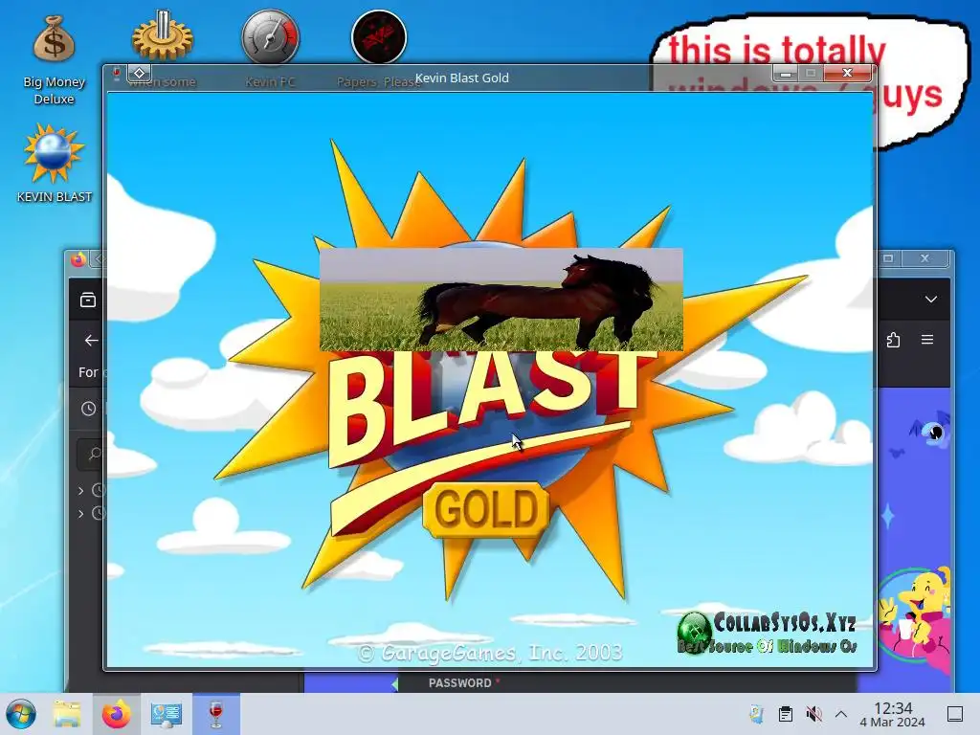Click the horse image in game
This screenshot has height=735, width=980.
tap(501, 300)
